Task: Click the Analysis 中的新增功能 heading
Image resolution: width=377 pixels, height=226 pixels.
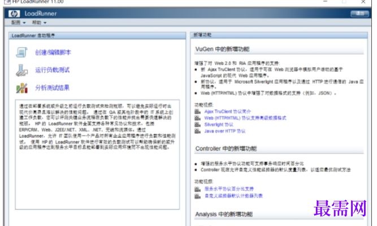Action: click(224, 214)
